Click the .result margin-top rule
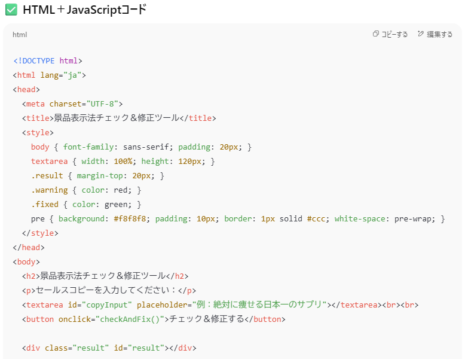 [97, 176]
